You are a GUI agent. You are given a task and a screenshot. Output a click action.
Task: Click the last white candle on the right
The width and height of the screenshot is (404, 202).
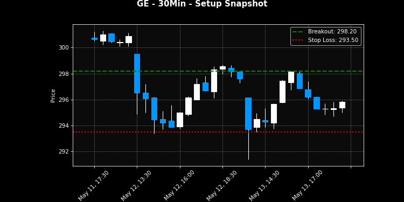pos(342,105)
